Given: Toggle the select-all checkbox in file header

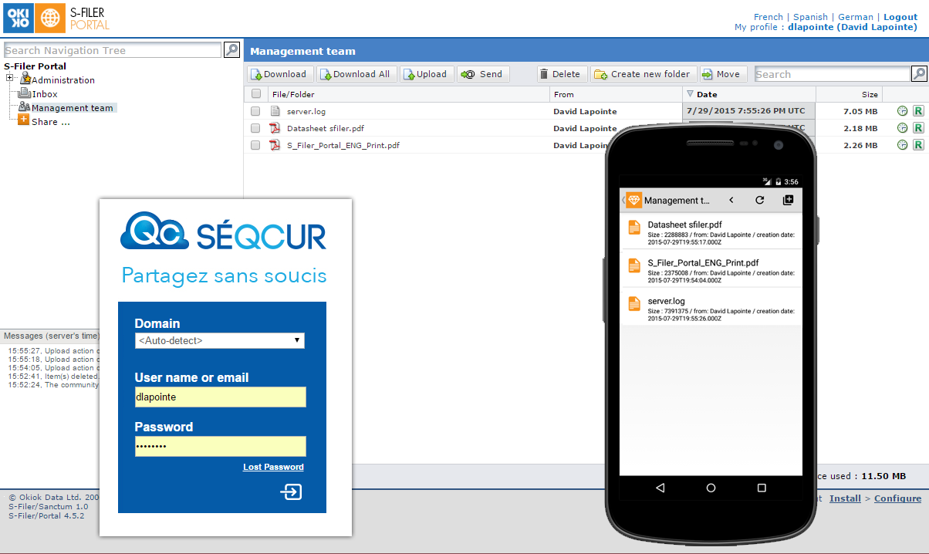Looking at the screenshot, I should (x=255, y=94).
